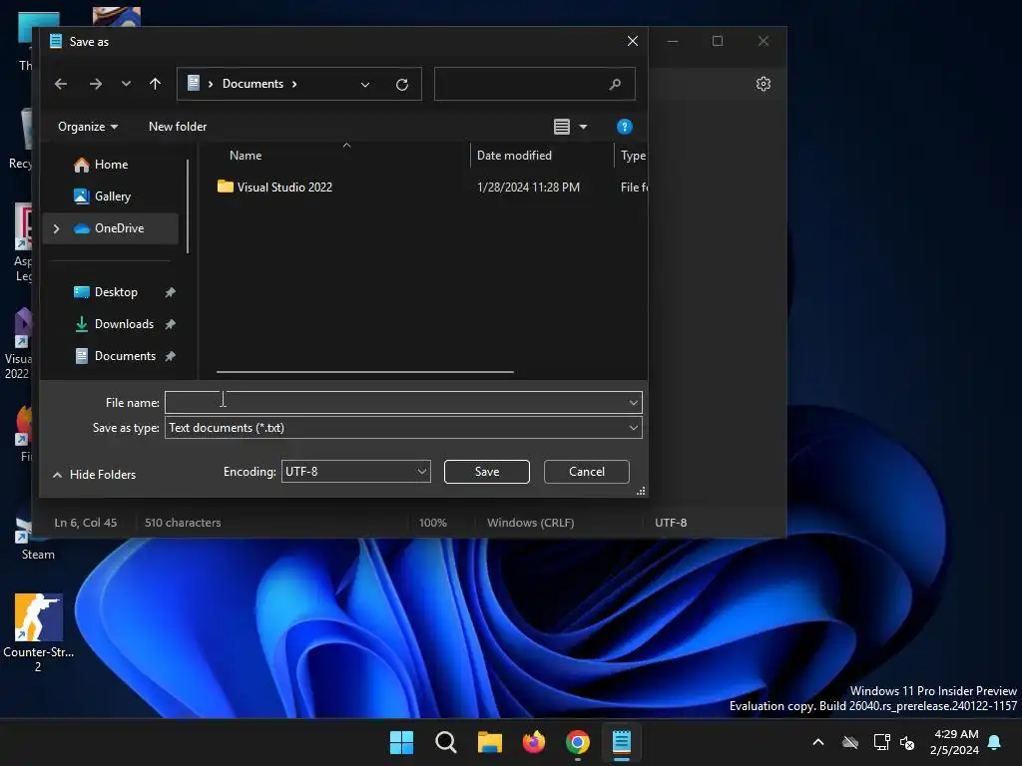Open Help with the blue question icon
Screen dimensions: 1022x766
click(625, 127)
